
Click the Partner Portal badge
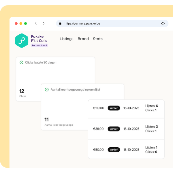click(40, 45)
